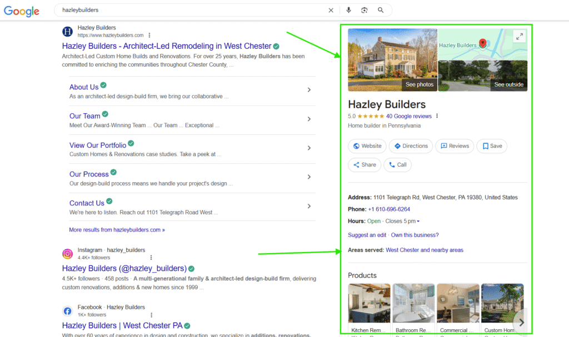This screenshot has height=337, width=569.
Task: Open Google Lens search by image icon
Action: point(364,9)
